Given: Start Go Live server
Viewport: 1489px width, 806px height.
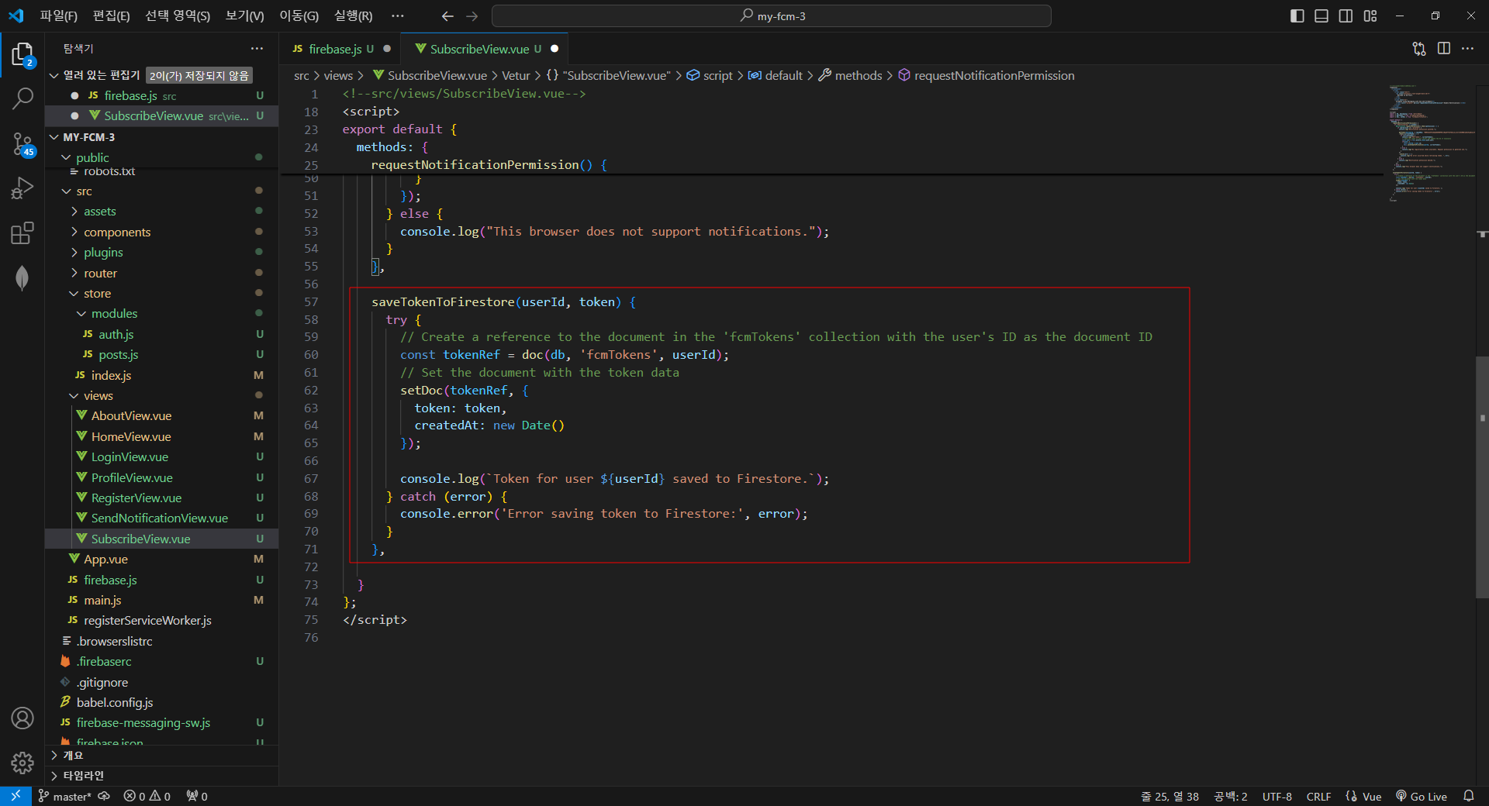Looking at the screenshot, I should pos(1422,796).
